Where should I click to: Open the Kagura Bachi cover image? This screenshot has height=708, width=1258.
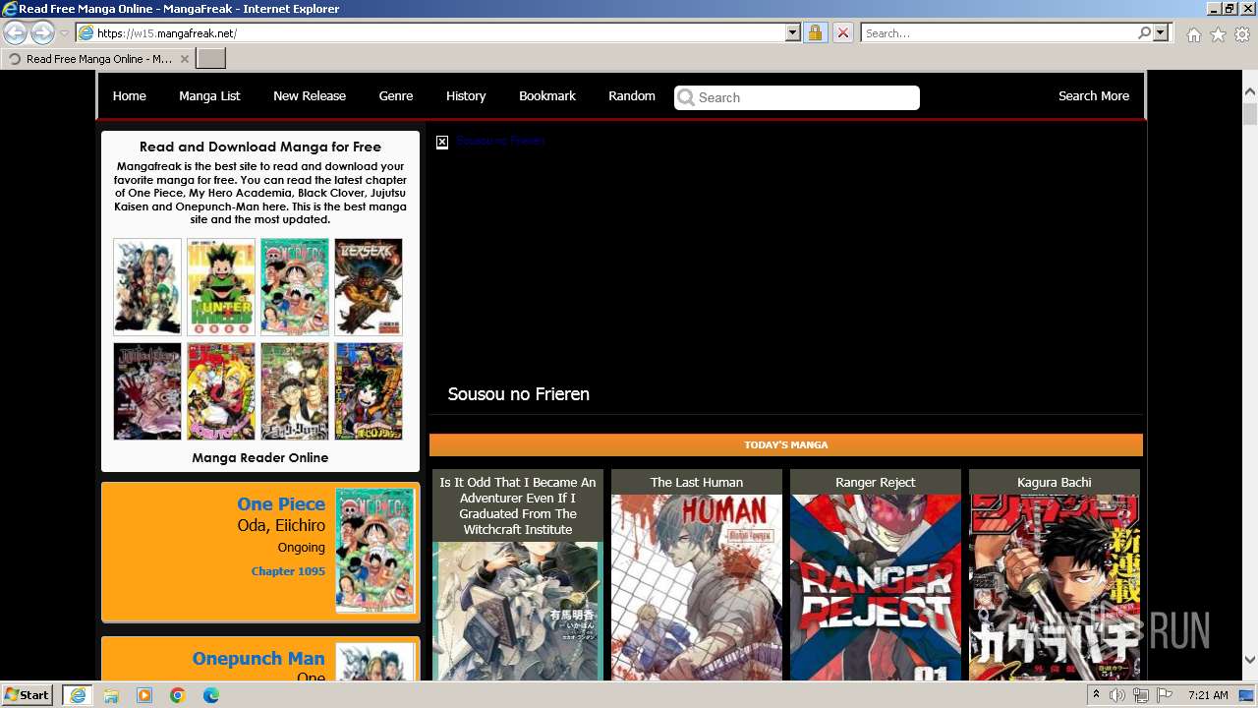coord(1055,588)
